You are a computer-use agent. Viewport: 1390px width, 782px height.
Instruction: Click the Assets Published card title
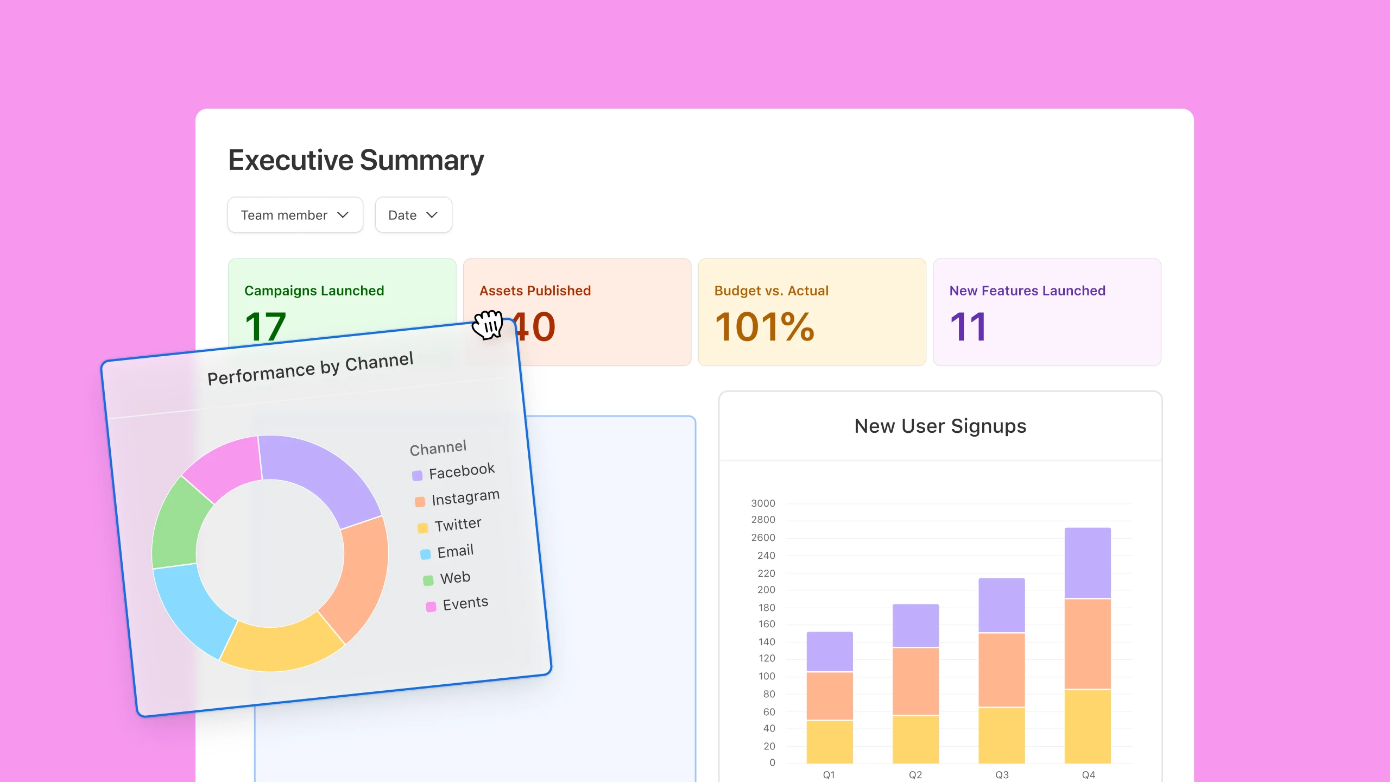point(535,291)
